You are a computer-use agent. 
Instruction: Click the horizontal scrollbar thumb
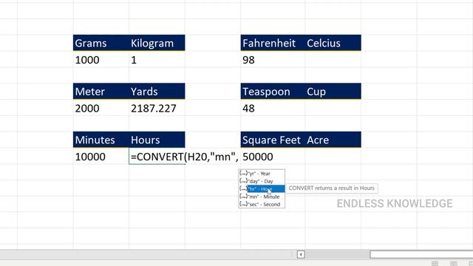pyautogui.click(x=421, y=254)
